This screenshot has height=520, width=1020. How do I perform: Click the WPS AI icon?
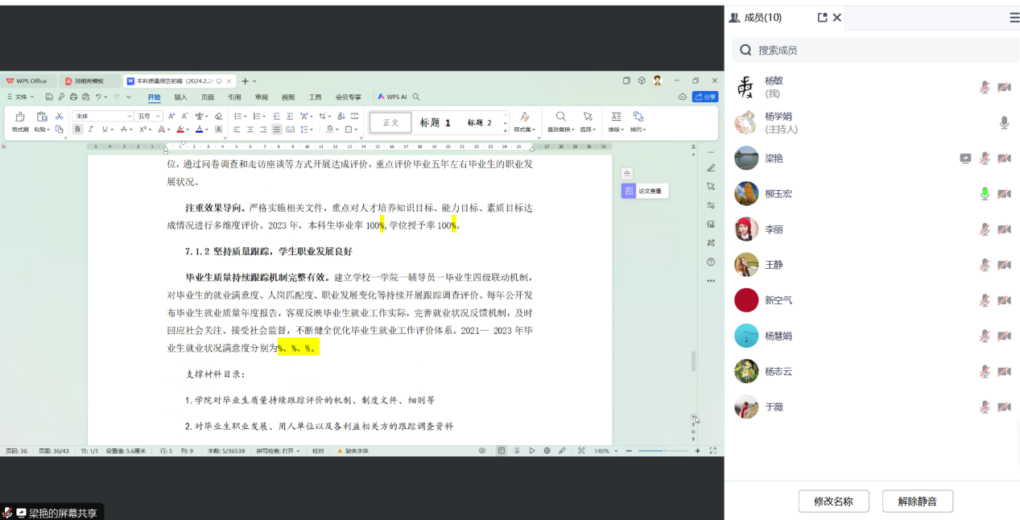[x=392, y=97]
